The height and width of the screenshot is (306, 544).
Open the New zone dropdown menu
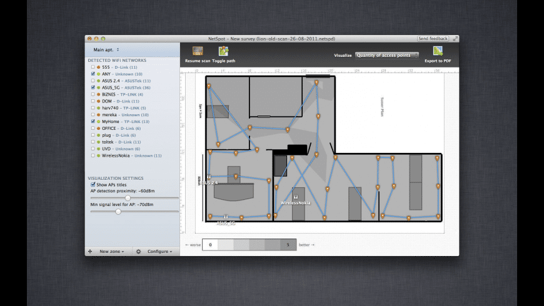click(112, 251)
